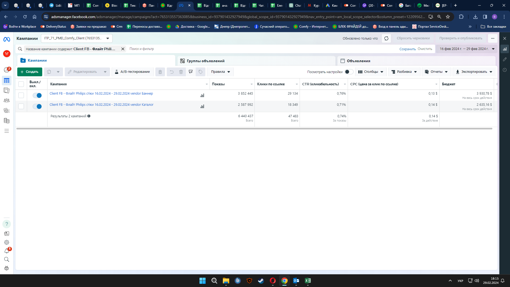
Task: Open the three-dot more options menu
Action: (x=493, y=38)
